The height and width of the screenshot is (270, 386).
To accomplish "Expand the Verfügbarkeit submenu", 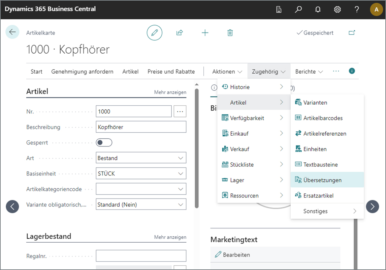I will (254, 118).
